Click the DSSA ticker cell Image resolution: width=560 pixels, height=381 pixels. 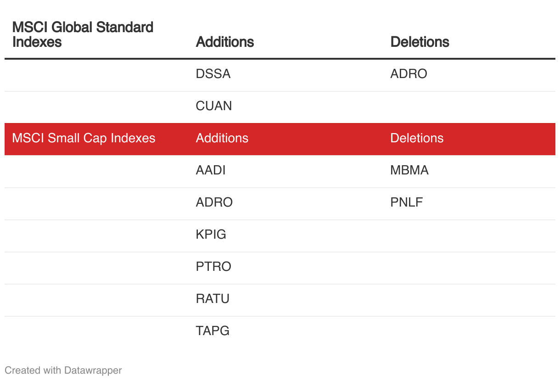point(213,74)
